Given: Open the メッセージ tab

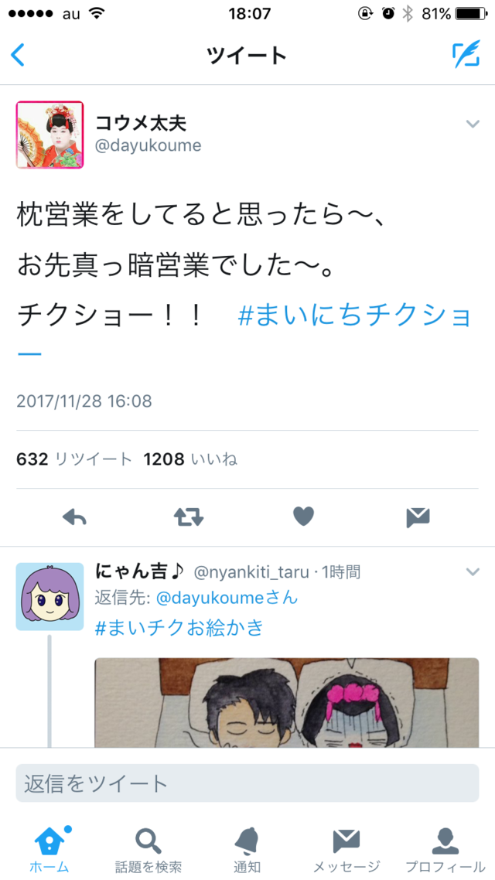Looking at the screenshot, I should tap(346, 849).
